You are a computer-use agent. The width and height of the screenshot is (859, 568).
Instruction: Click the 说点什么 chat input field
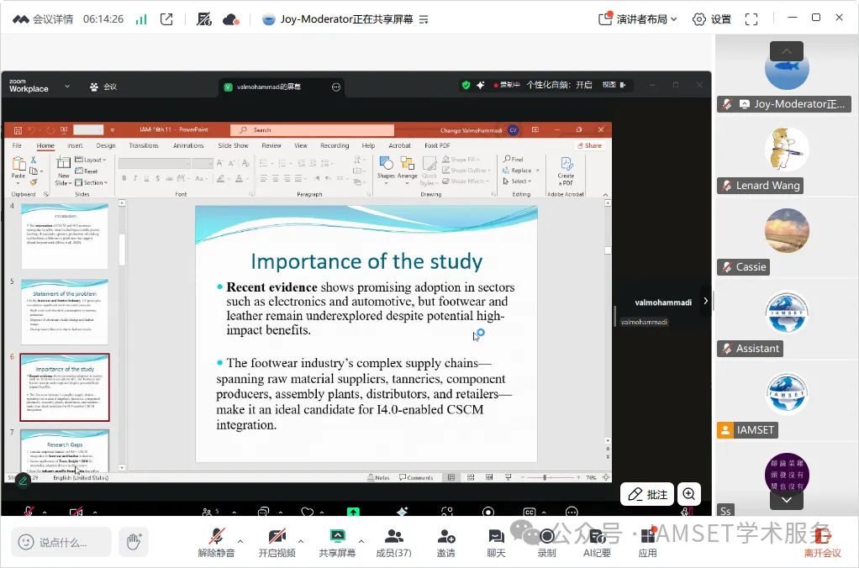click(x=61, y=542)
